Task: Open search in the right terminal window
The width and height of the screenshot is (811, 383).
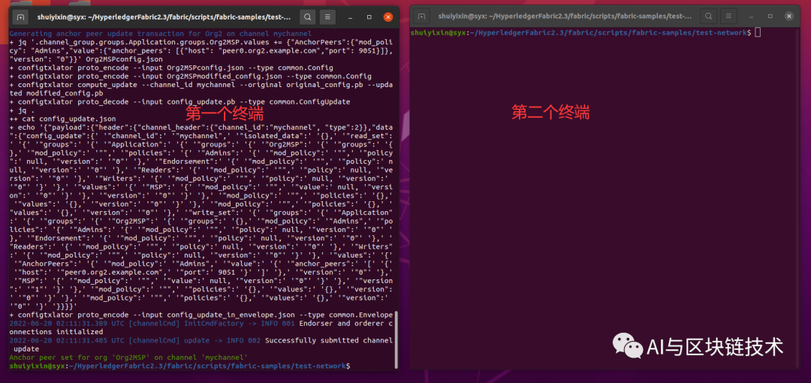Action: tap(708, 16)
